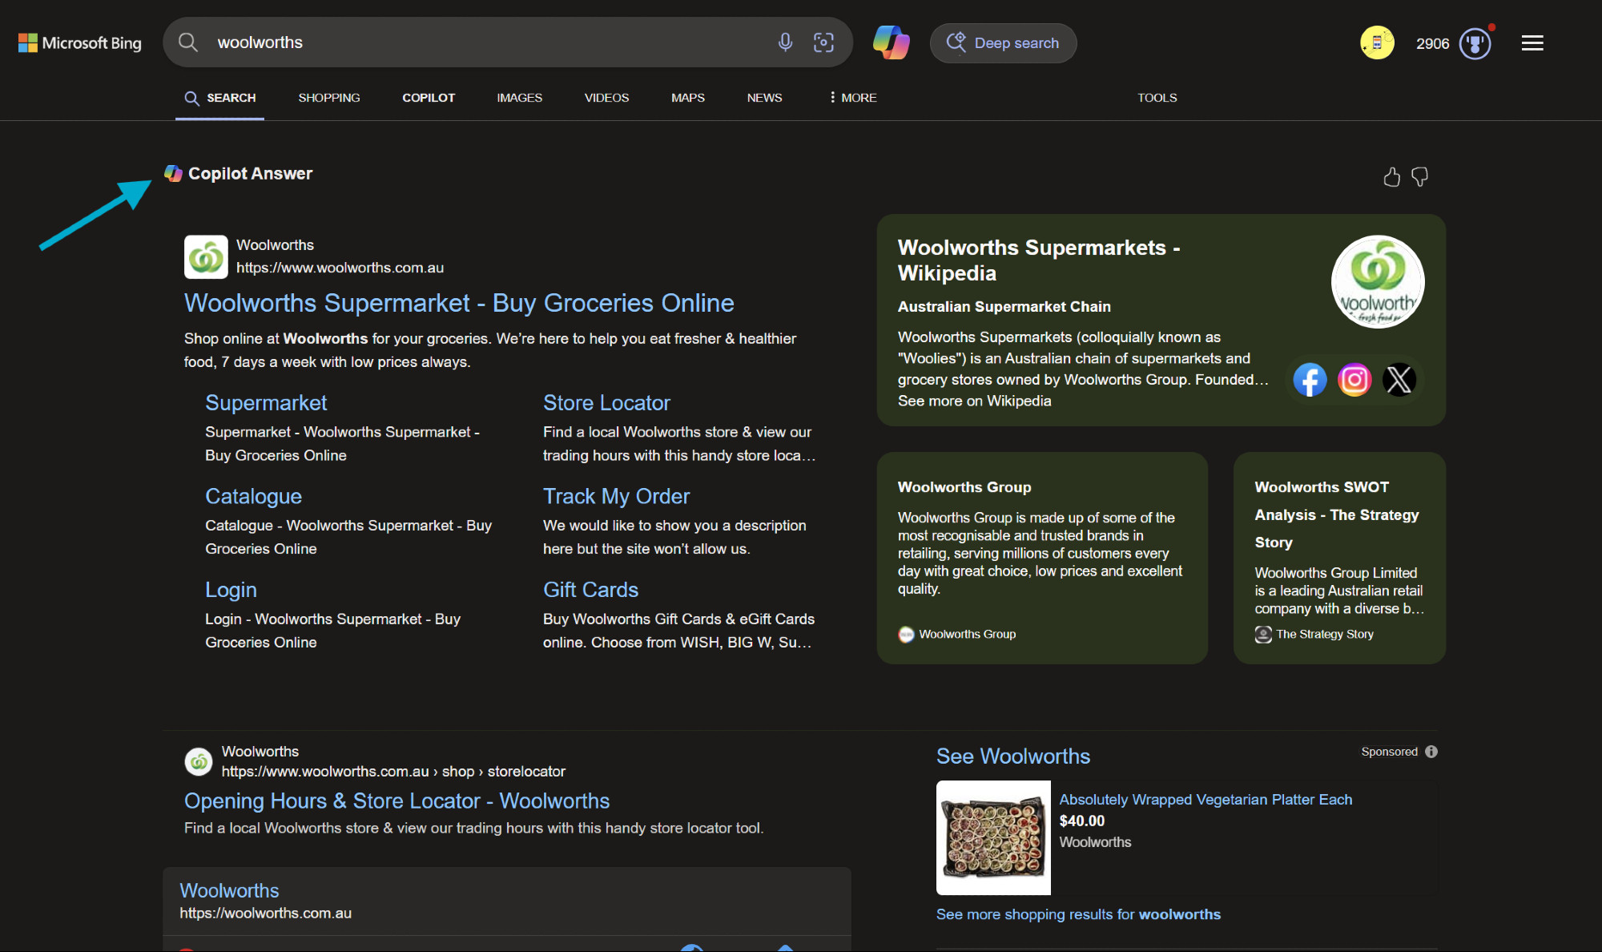The height and width of the screenshot is (952, 1602).
Task: Click The Strategy Story source icon
Action: (1263, 634)
